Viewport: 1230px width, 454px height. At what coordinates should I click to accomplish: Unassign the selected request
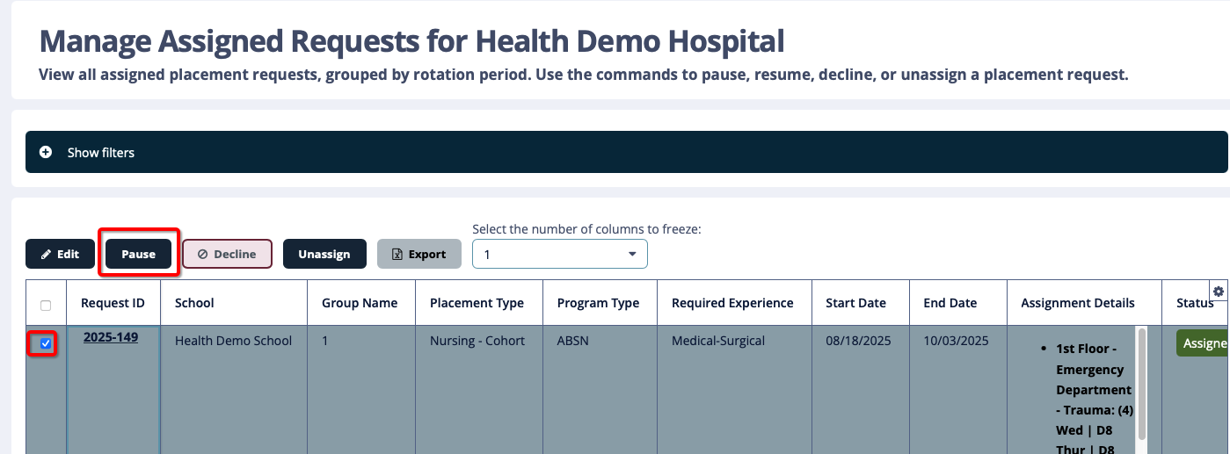pyautogui.click(x=324, y=254)
